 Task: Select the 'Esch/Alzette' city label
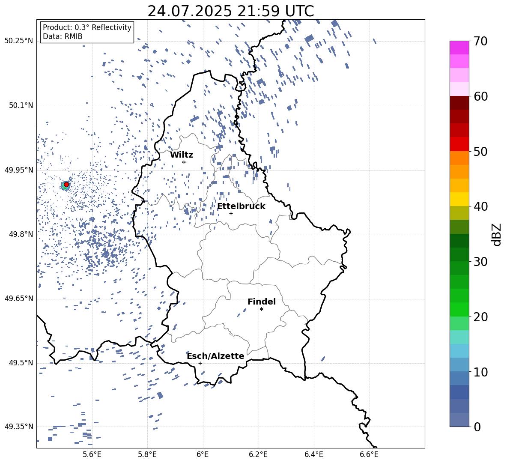(216, 356)
